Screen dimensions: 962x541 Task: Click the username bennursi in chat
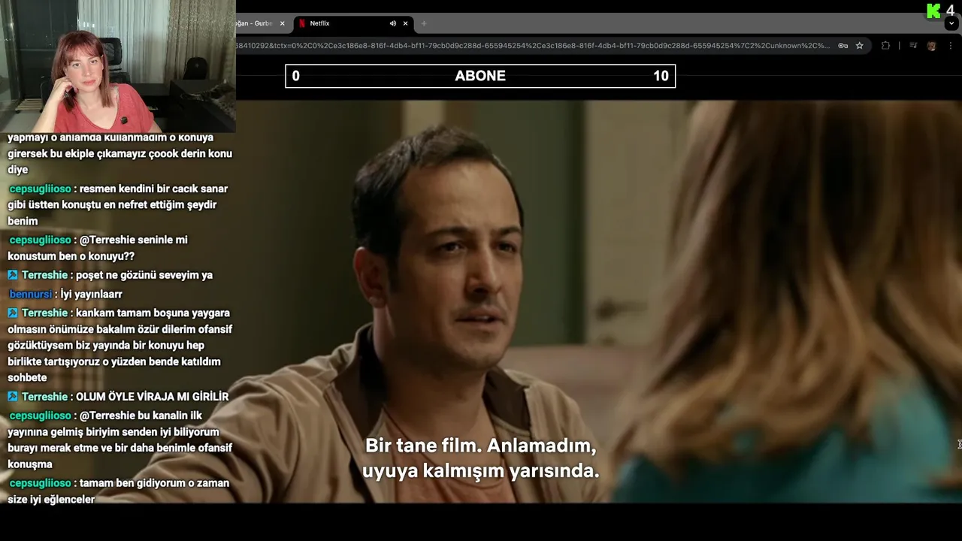(x=31, y=295)
